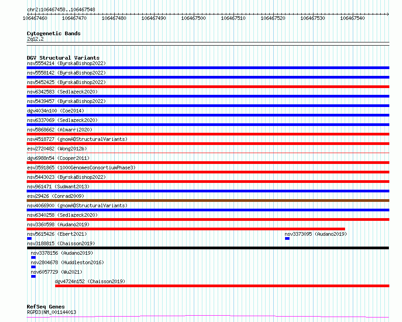The height and width of the screenshot is (322, 402).
Task: Click ruler position 106467470
Action: 75,18
